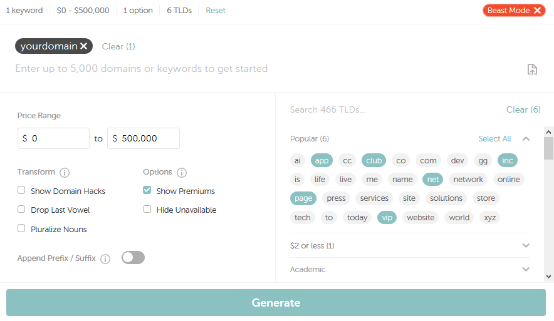Viewport: 554px width, 321px height.
Task: Click the Options info icon
Action: [x=182, y=173]
